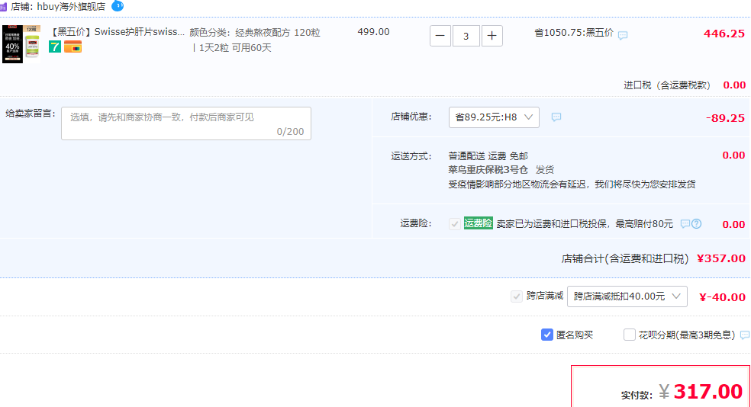
Task: Click the 进口税（含运费税款） label
Action: [x=667, y=85]
